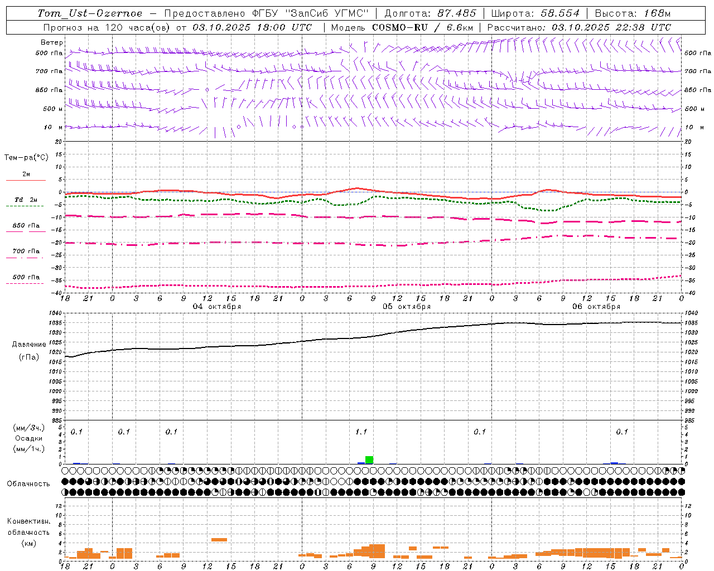Click the 'Широта: 58.554' header text
714x571 pixels.
pos(535,13)
